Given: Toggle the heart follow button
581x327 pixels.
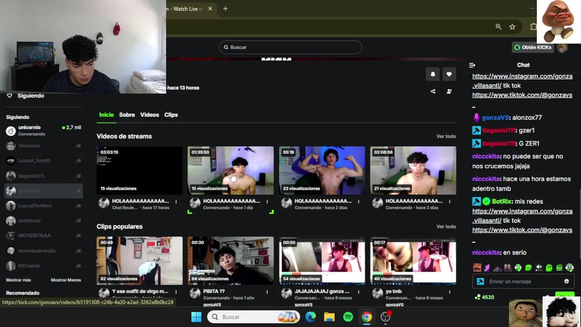Looking at the screenshot, I should pyautogui.click(x=449, y=74).
